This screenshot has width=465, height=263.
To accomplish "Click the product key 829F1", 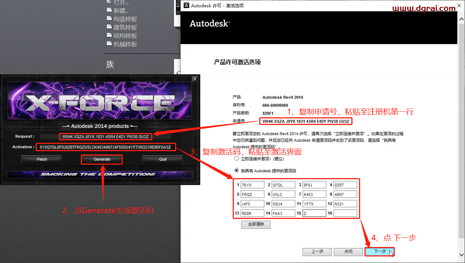I will tap(268, 113).
